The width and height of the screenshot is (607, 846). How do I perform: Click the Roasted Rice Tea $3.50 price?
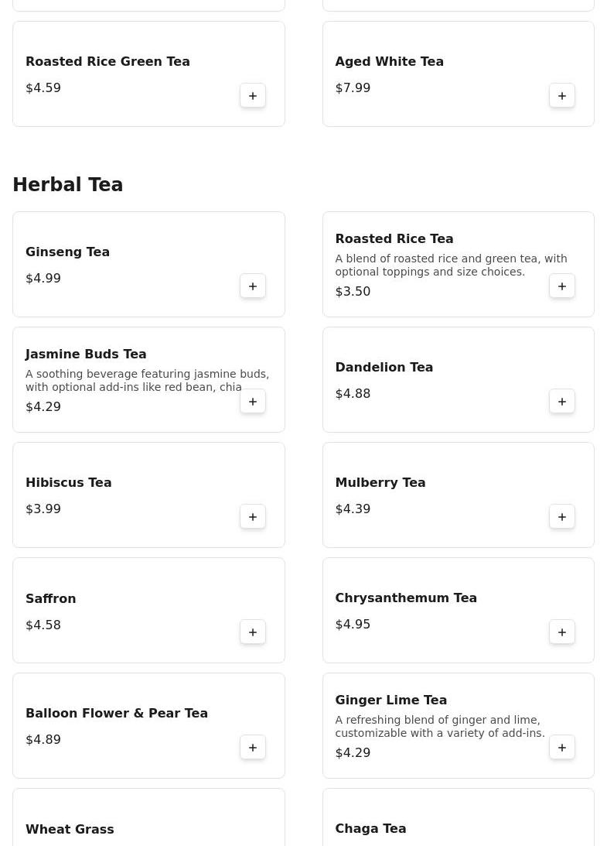pos(353,292)
